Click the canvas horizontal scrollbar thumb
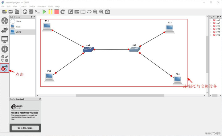 point(120,95)
